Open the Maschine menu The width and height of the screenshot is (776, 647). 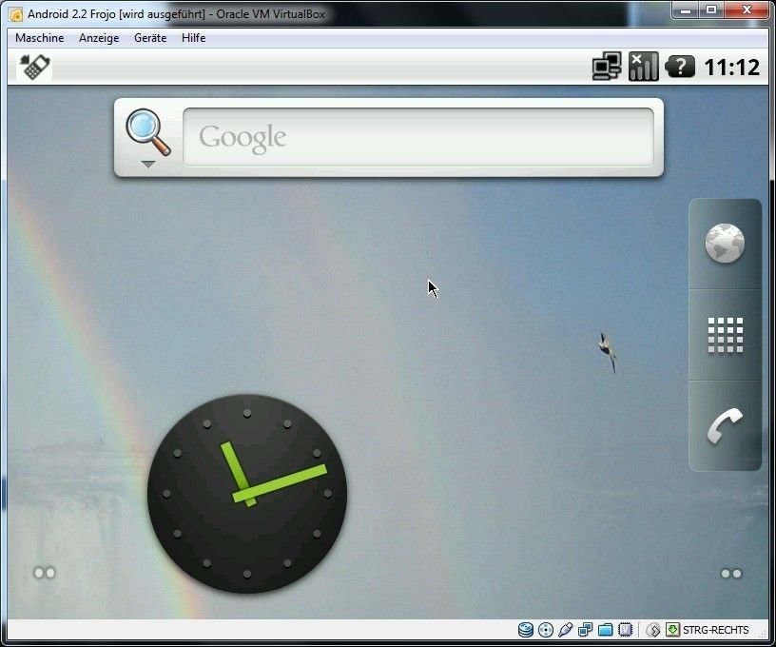pos(40,38)
